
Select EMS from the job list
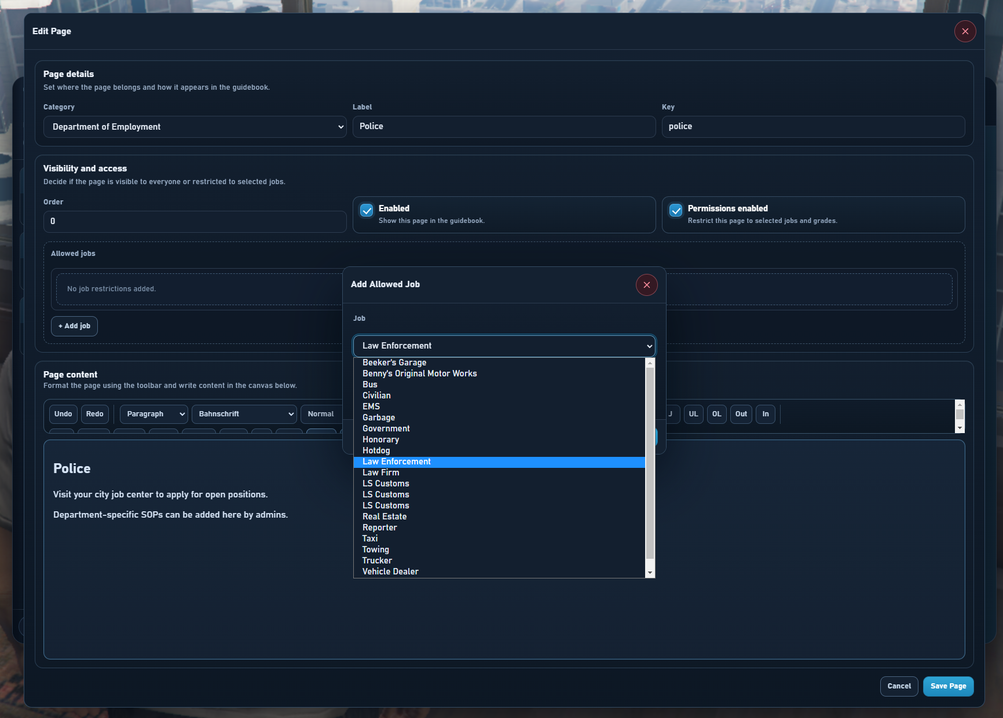click(499, 407)
